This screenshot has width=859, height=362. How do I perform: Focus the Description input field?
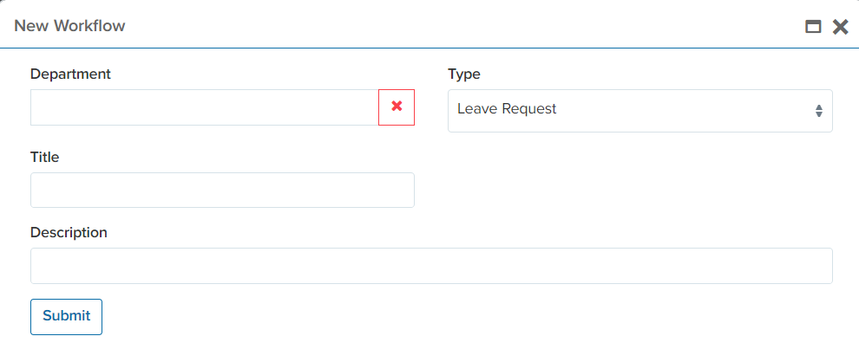(x=431, y=266)
